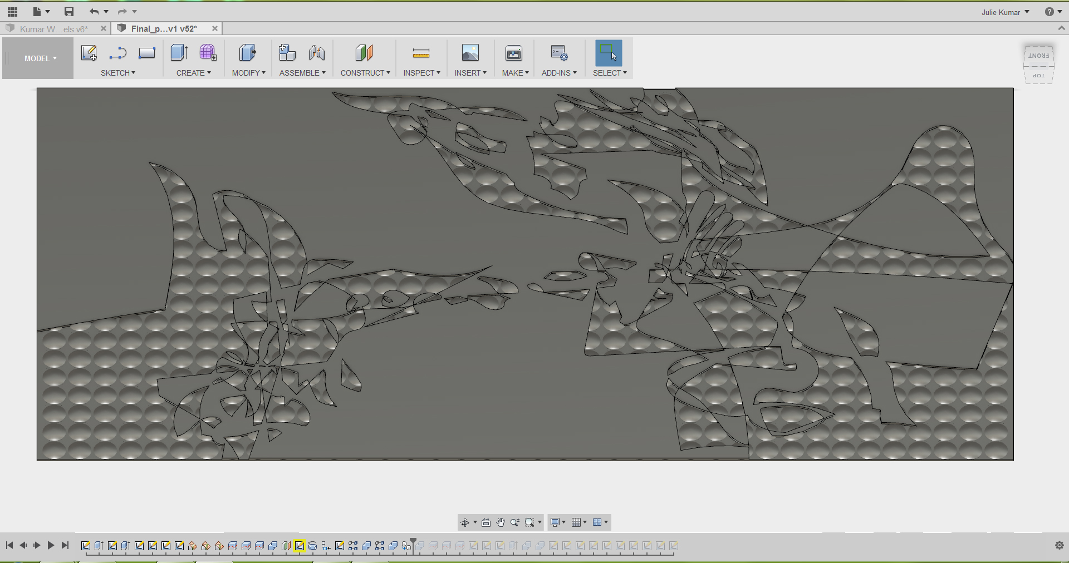Viewport: 1069px width, 563px height.
Task: Expand the undo history arrow
Action: click(106, 12)
